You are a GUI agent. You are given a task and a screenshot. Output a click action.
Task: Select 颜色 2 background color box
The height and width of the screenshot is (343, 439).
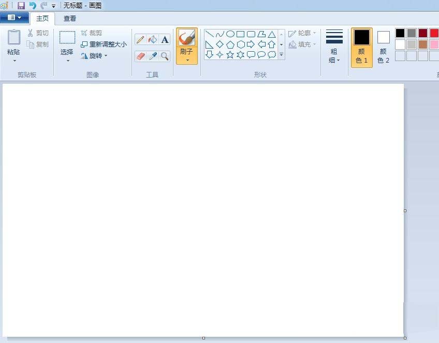pyautogui.click(x=383, y=47)
